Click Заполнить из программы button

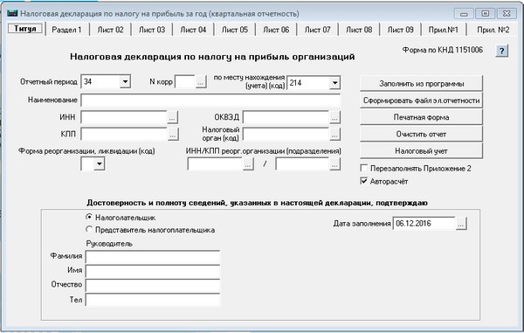[x=421, y=84]
